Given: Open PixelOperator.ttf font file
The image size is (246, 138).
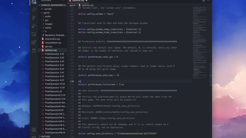Looking at the screenshot, I should 52,92.
